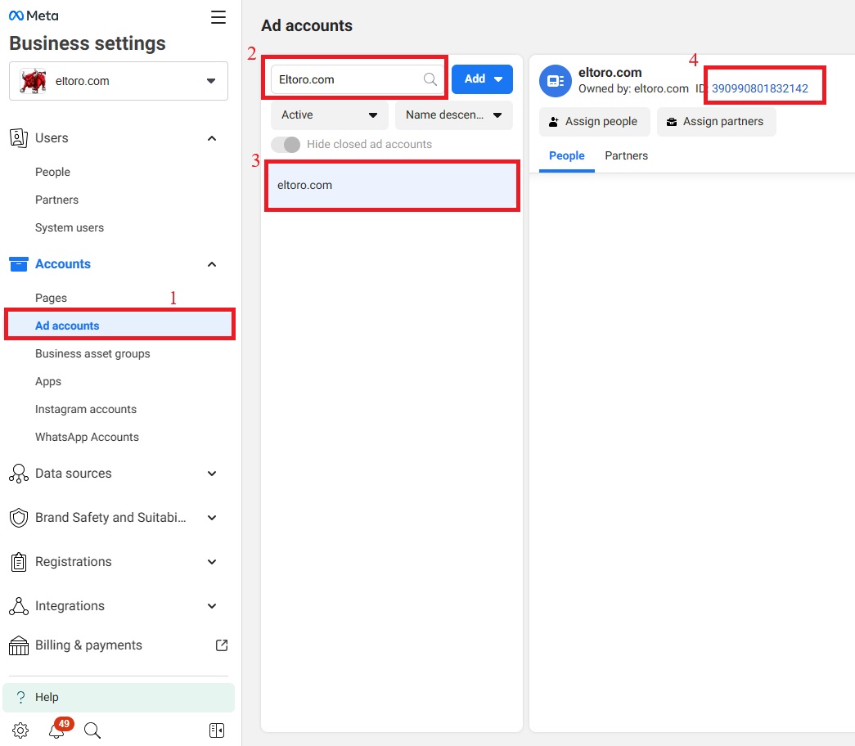
Task: Open People under Users
Action: 52,172
